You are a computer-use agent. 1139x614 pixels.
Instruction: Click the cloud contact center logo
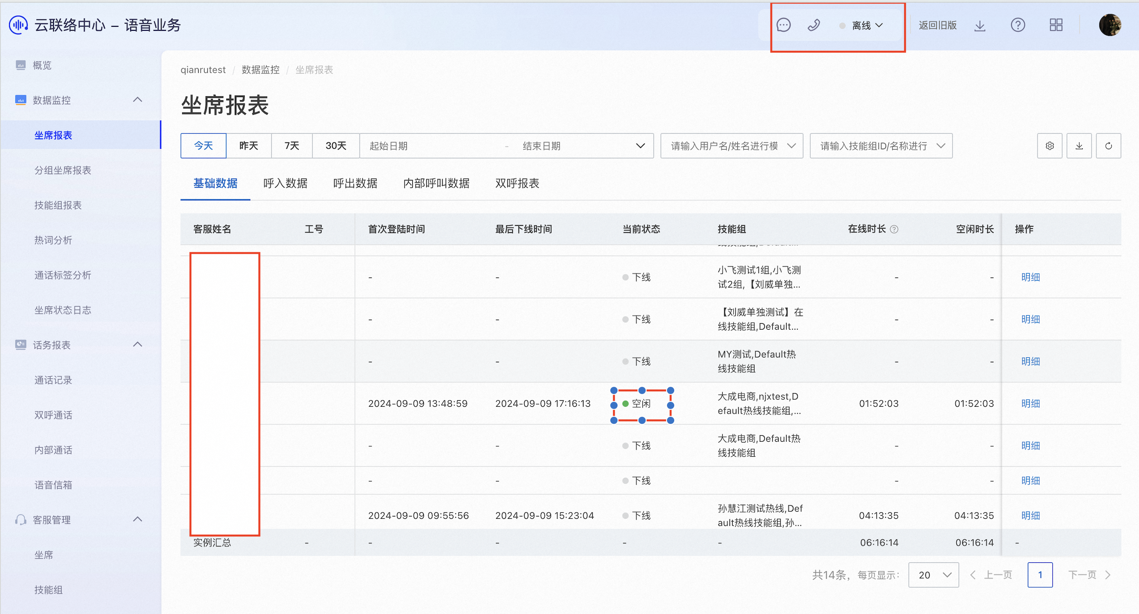point(18,25)
